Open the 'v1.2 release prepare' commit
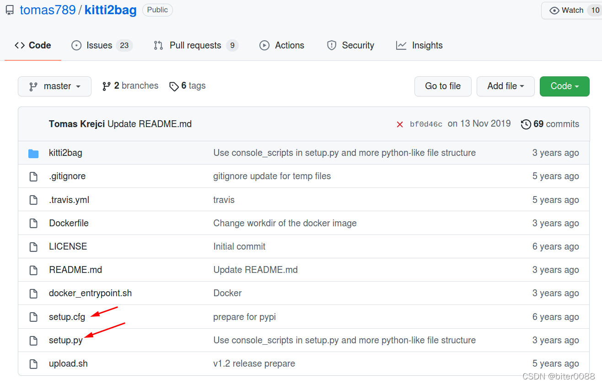602x384 pixels. pos(254,363)
